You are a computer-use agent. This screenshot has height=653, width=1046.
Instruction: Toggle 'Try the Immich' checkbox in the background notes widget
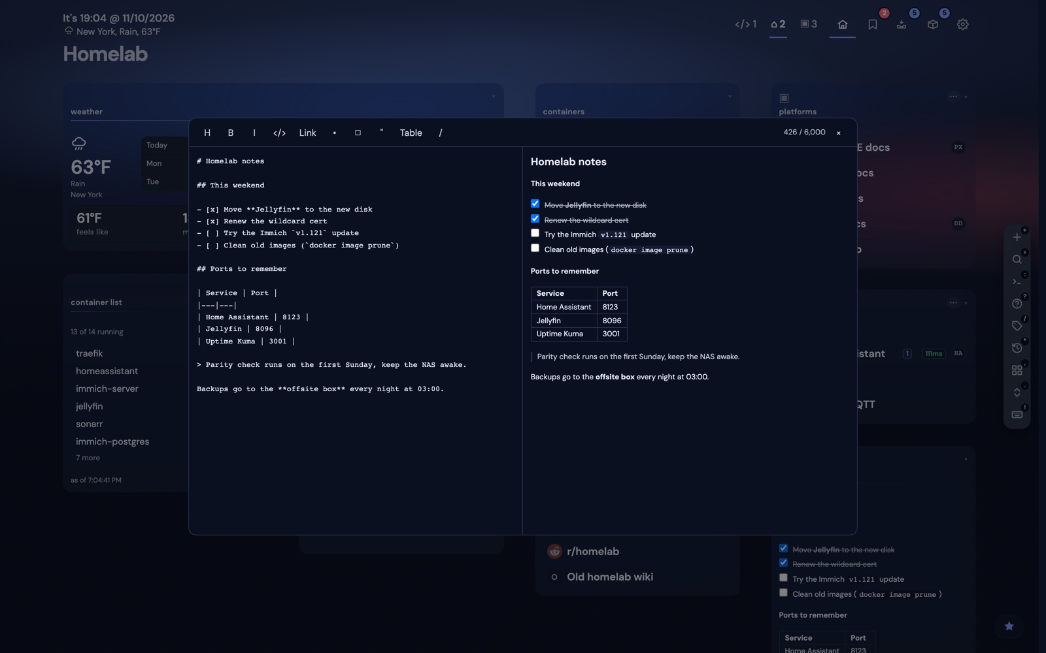pos(783,577)
